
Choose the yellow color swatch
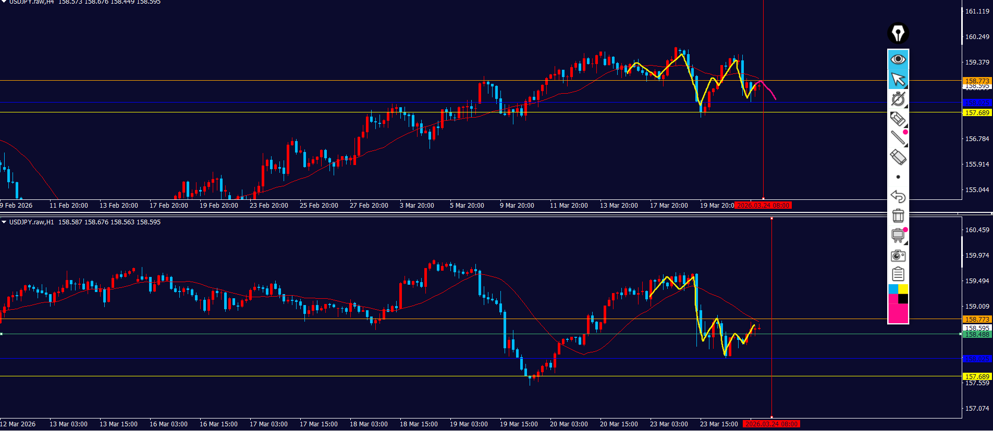click(x=903, y=289)
